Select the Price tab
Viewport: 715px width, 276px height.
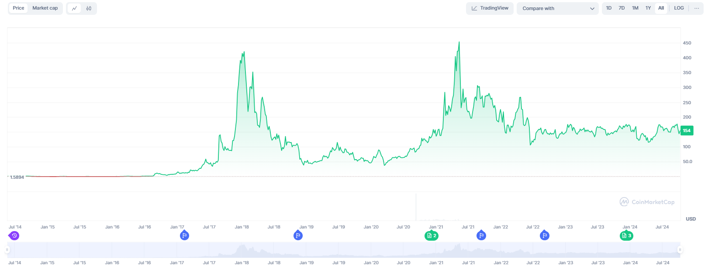click(x=19, y=8)
